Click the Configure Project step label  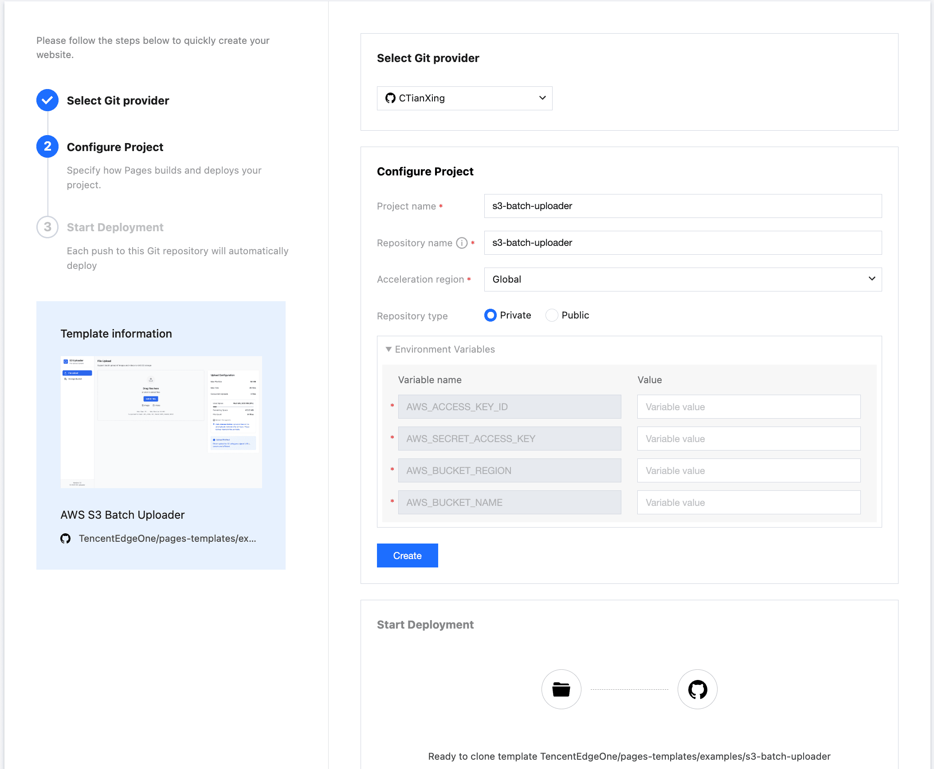pos(115,147)
